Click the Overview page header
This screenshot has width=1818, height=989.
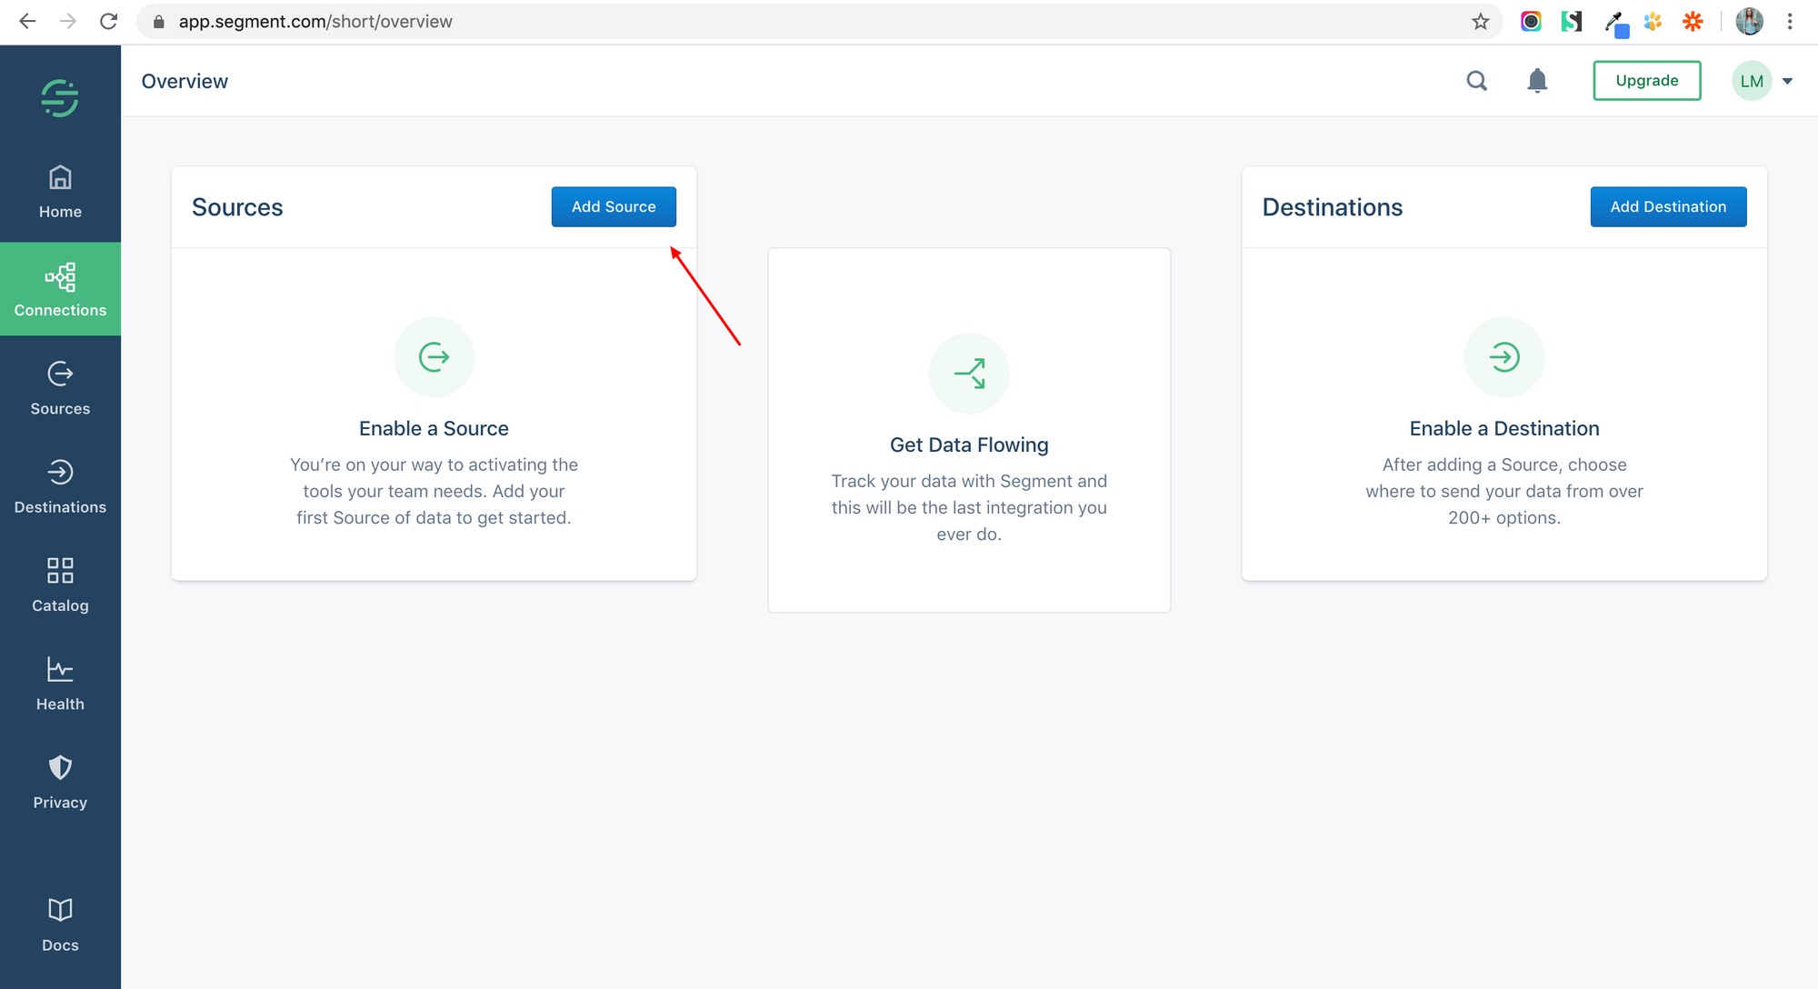(x=185, y=80)
